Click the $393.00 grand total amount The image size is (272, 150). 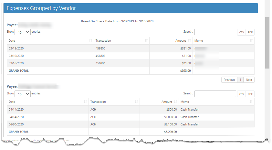tap(185, 71)
